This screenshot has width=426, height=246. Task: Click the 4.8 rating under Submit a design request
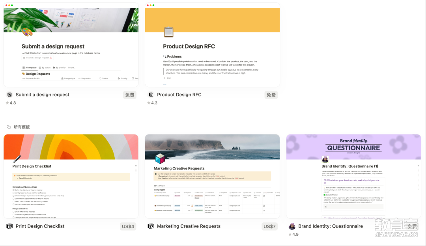point(13,103)
